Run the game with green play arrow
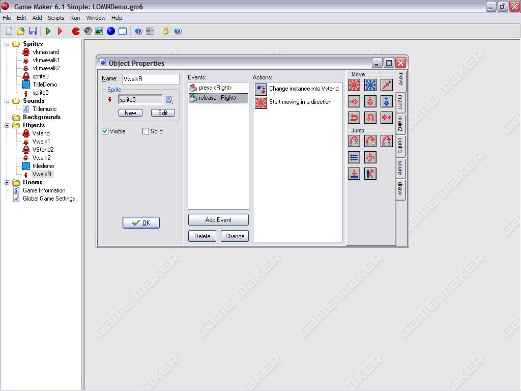This screenshot has width=521, height=391. pyautogui.click(x=48, y=31)
